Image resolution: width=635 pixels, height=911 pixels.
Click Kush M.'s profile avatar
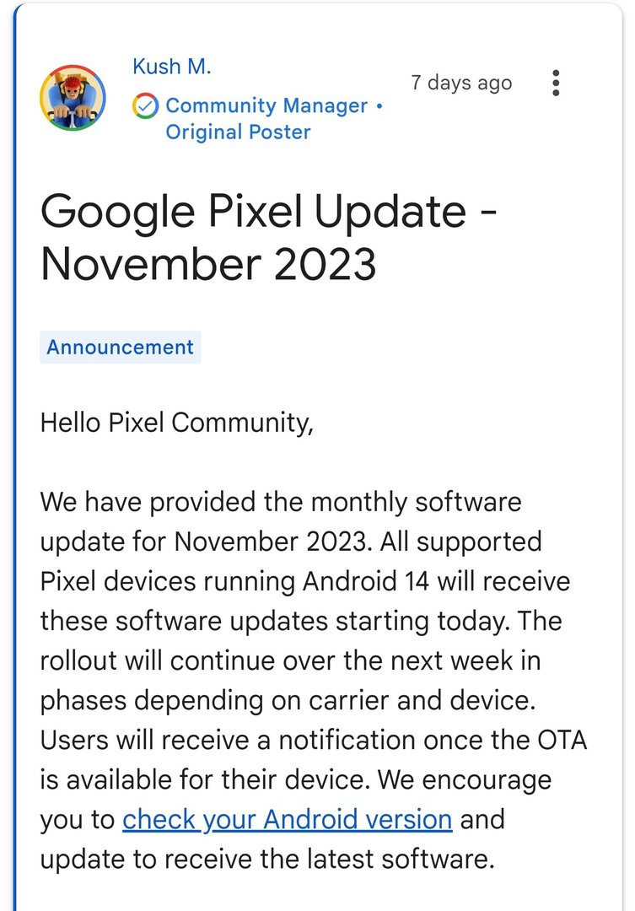click(x=73, y=98)
